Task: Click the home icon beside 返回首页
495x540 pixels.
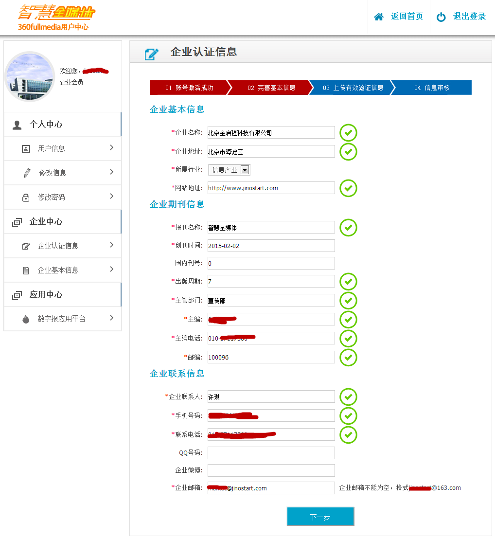Action: point(379,17)
